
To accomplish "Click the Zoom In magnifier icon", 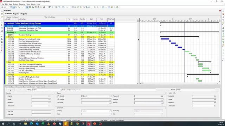I will pos(95,7).
